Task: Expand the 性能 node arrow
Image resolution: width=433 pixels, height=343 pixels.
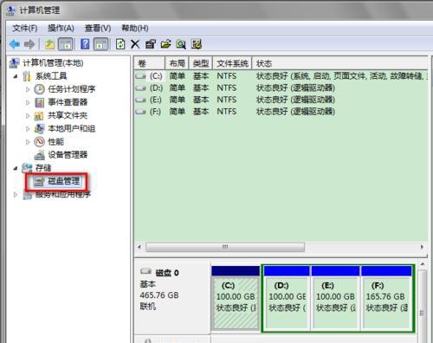Action: pyautogui.click(x=28, y=142)
